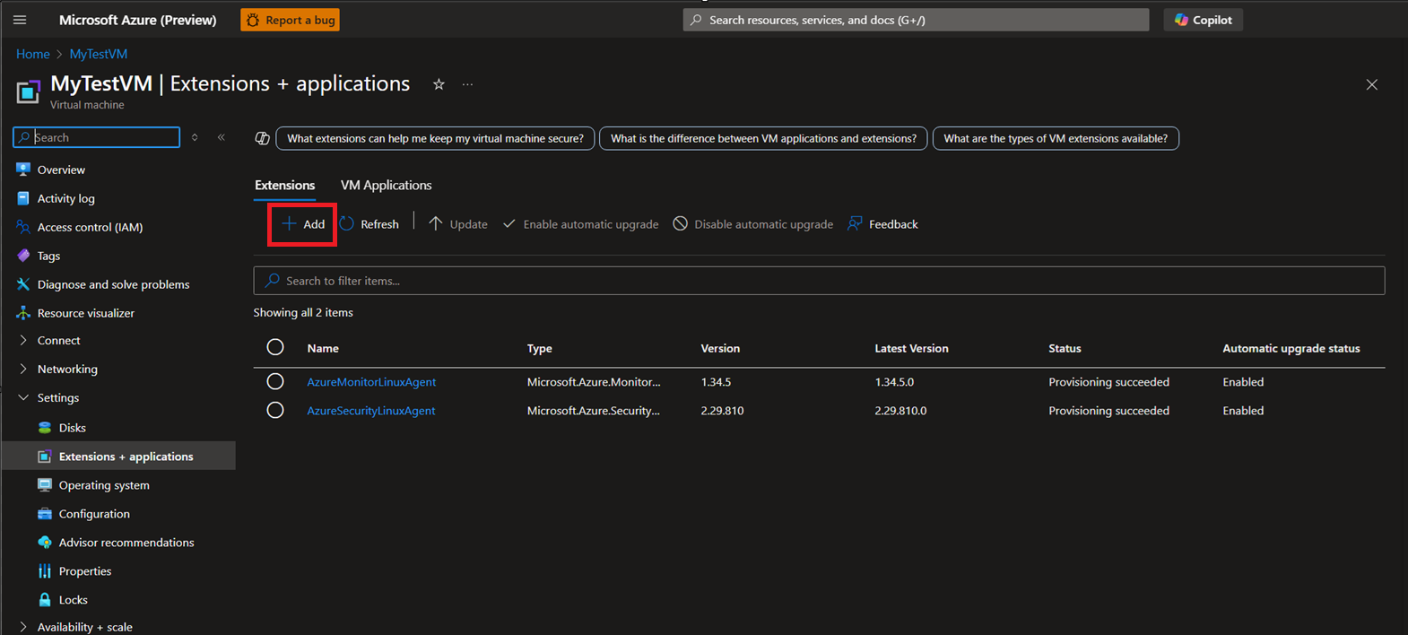Image resolution: width=1408 pixels, height=635 pixels.
Task: Open the AzureSecurityLinuxAgent extension link
Action: click(371, 411)
